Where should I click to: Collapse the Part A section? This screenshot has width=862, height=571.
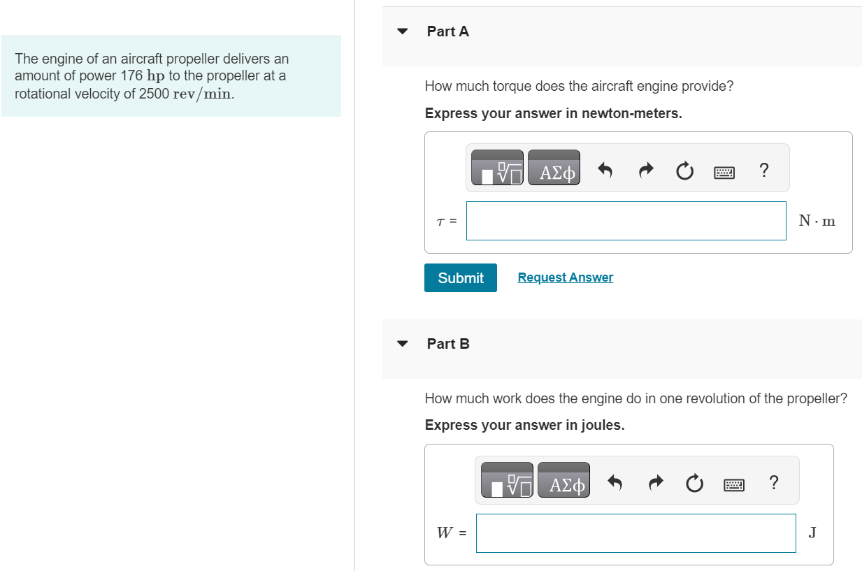point(402,31)
